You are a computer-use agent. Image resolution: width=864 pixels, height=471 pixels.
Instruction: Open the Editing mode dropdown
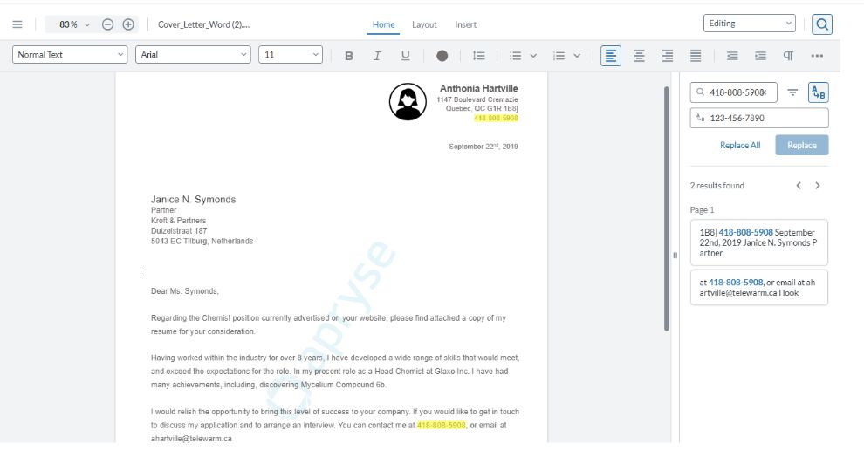click(750, 24)
